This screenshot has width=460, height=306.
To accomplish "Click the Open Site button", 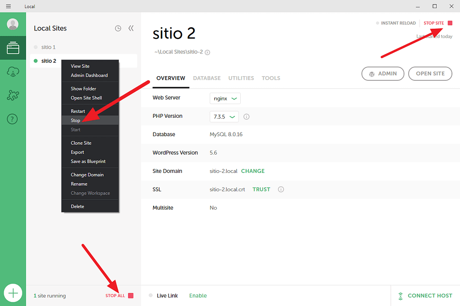I will click(430, 74).
